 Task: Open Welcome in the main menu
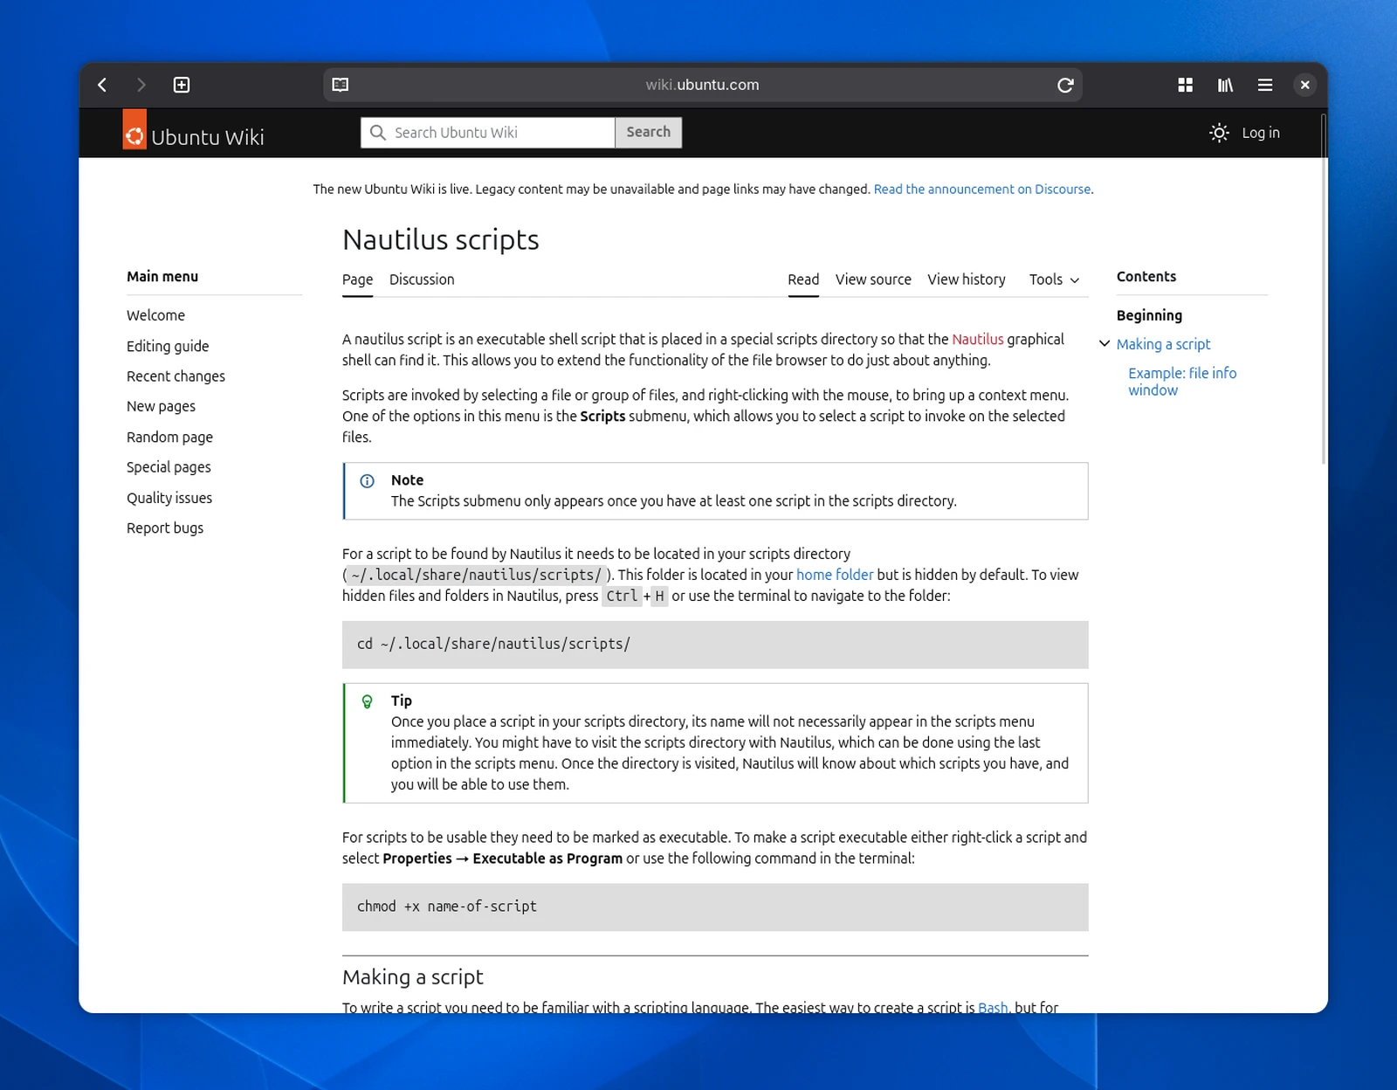[155, 315]
